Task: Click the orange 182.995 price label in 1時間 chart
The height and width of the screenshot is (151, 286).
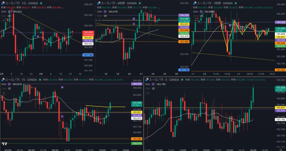Action: coord(280,70)
